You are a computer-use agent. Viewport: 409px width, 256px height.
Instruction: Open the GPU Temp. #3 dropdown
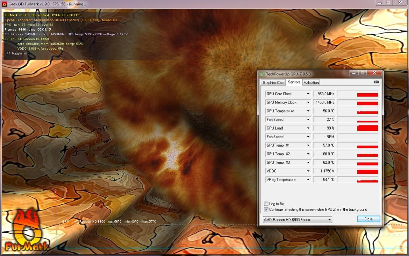coord(308,163)
